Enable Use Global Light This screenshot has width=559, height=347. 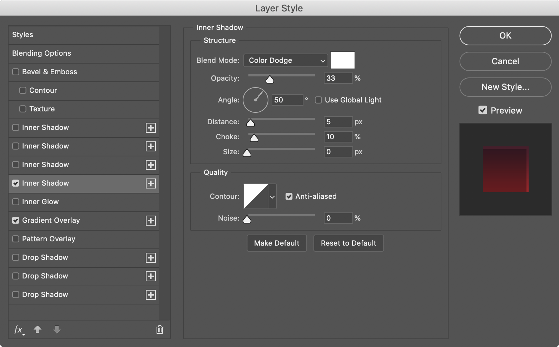point(318,100)
